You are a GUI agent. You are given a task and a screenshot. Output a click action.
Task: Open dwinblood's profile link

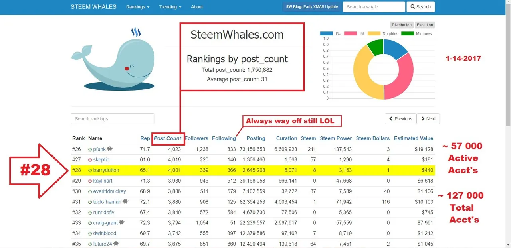point(105,234)
